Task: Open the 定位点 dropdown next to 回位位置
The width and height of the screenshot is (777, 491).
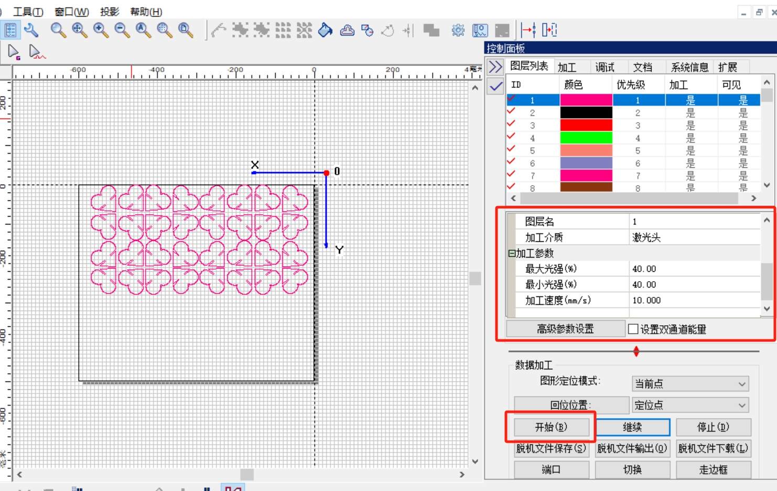Action: coord(690,405)
